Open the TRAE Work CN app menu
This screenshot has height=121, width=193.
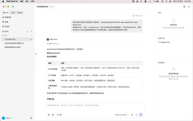12,1
